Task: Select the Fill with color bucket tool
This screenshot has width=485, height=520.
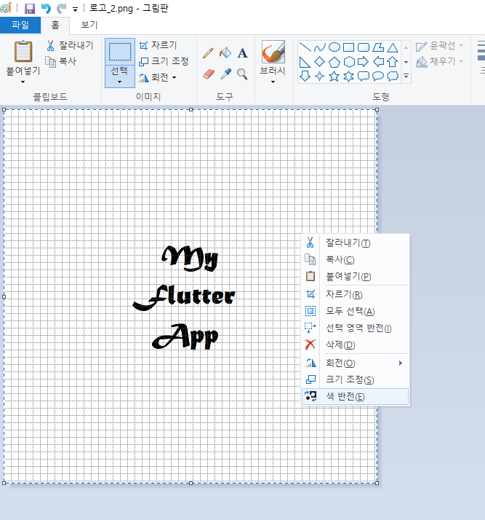Action: tap(225, 52)
